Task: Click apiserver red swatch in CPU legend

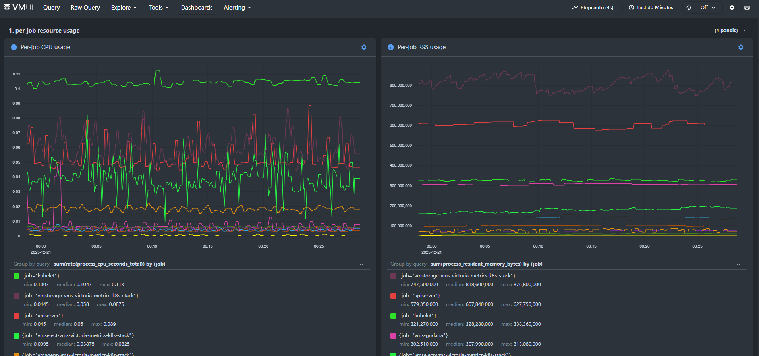Action: [16, 316]
